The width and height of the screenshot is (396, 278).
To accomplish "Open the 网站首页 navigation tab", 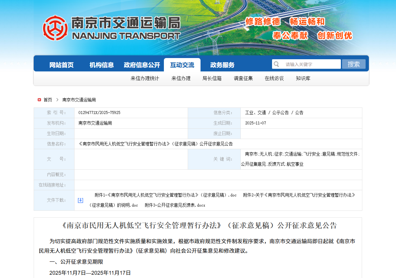I will (x=61, y=65).
